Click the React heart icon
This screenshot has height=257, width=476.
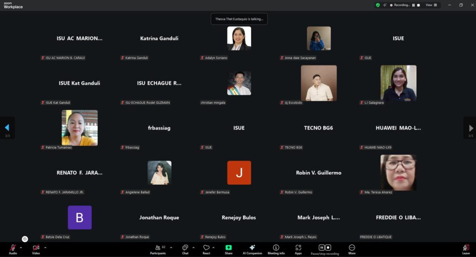pyautogui.click(x=206, y=248)
